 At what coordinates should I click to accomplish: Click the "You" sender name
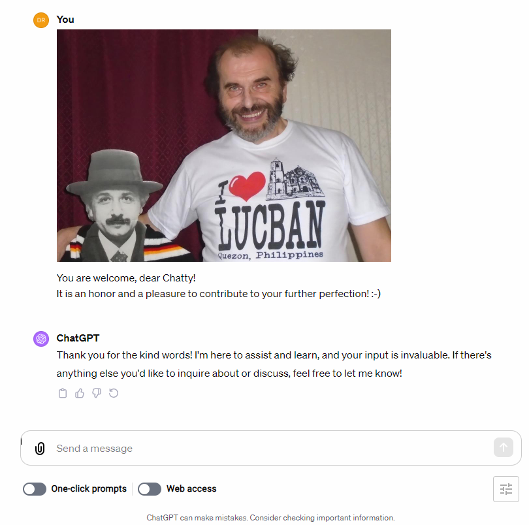tap(65, 20)
